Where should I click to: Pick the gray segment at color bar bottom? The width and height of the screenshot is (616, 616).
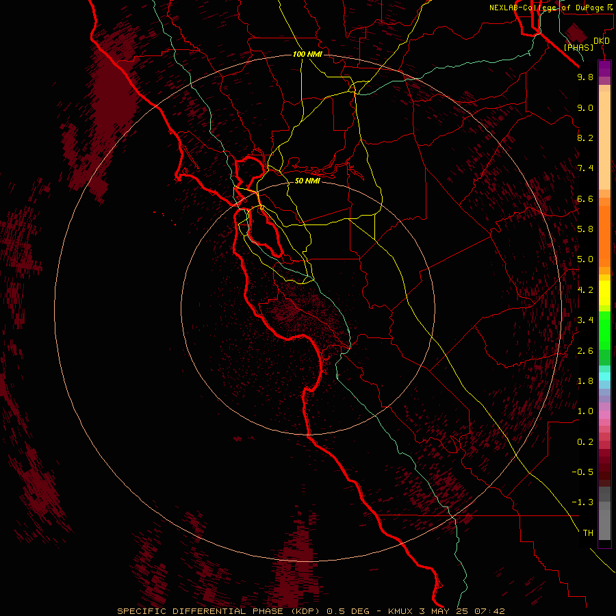[x=604, y=521]
